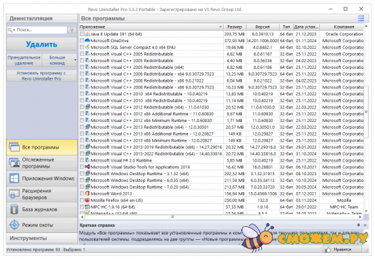Click Visual C++ 2012 Redistributable (x64) icon

tap(87, 107)
